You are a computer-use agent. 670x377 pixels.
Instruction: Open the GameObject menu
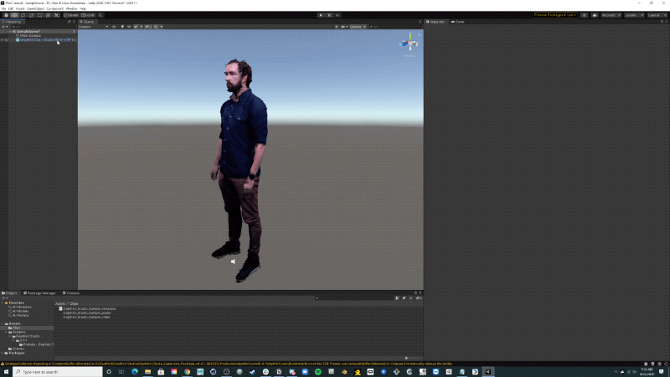(x=36, y=8)
